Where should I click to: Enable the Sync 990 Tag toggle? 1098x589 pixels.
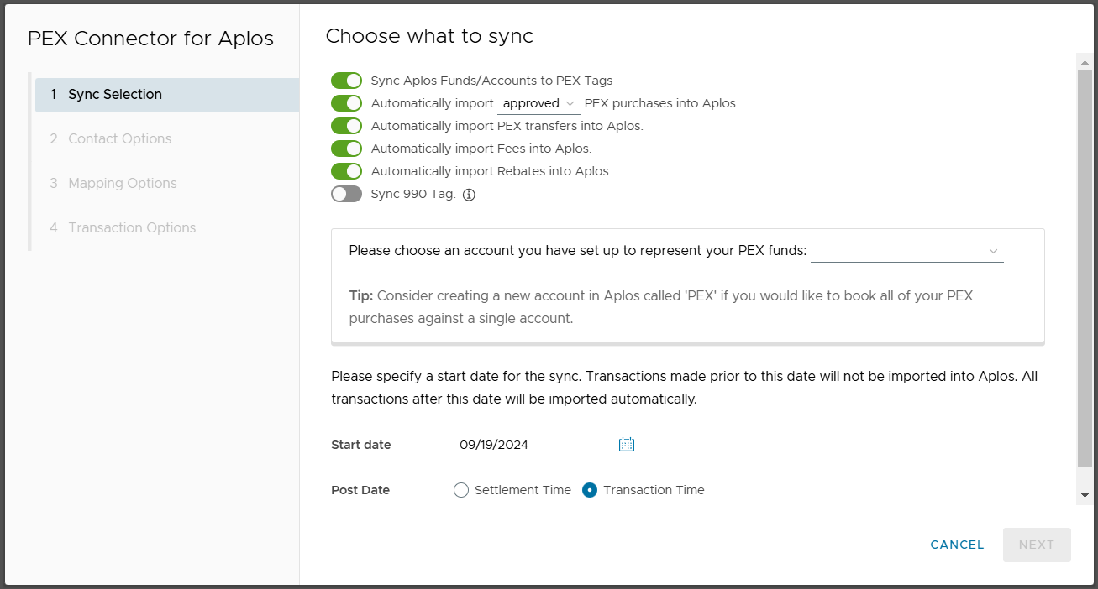[x=346, y=195]
